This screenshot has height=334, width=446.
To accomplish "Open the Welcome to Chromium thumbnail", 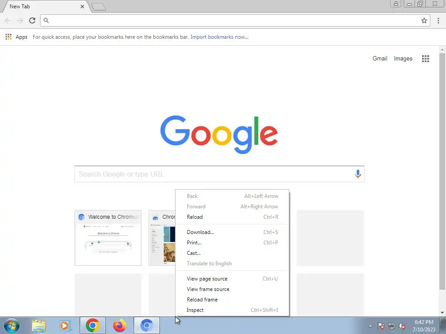I will tap(108, 238).
